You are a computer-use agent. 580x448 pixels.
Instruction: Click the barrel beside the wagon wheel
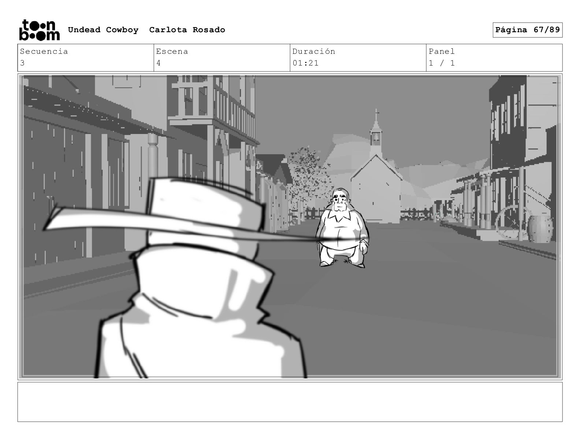(x=540, y=229)
